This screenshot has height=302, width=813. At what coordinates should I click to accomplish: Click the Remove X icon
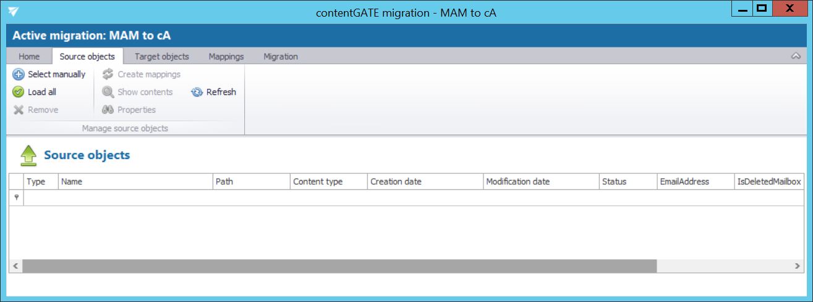[19, 110]
